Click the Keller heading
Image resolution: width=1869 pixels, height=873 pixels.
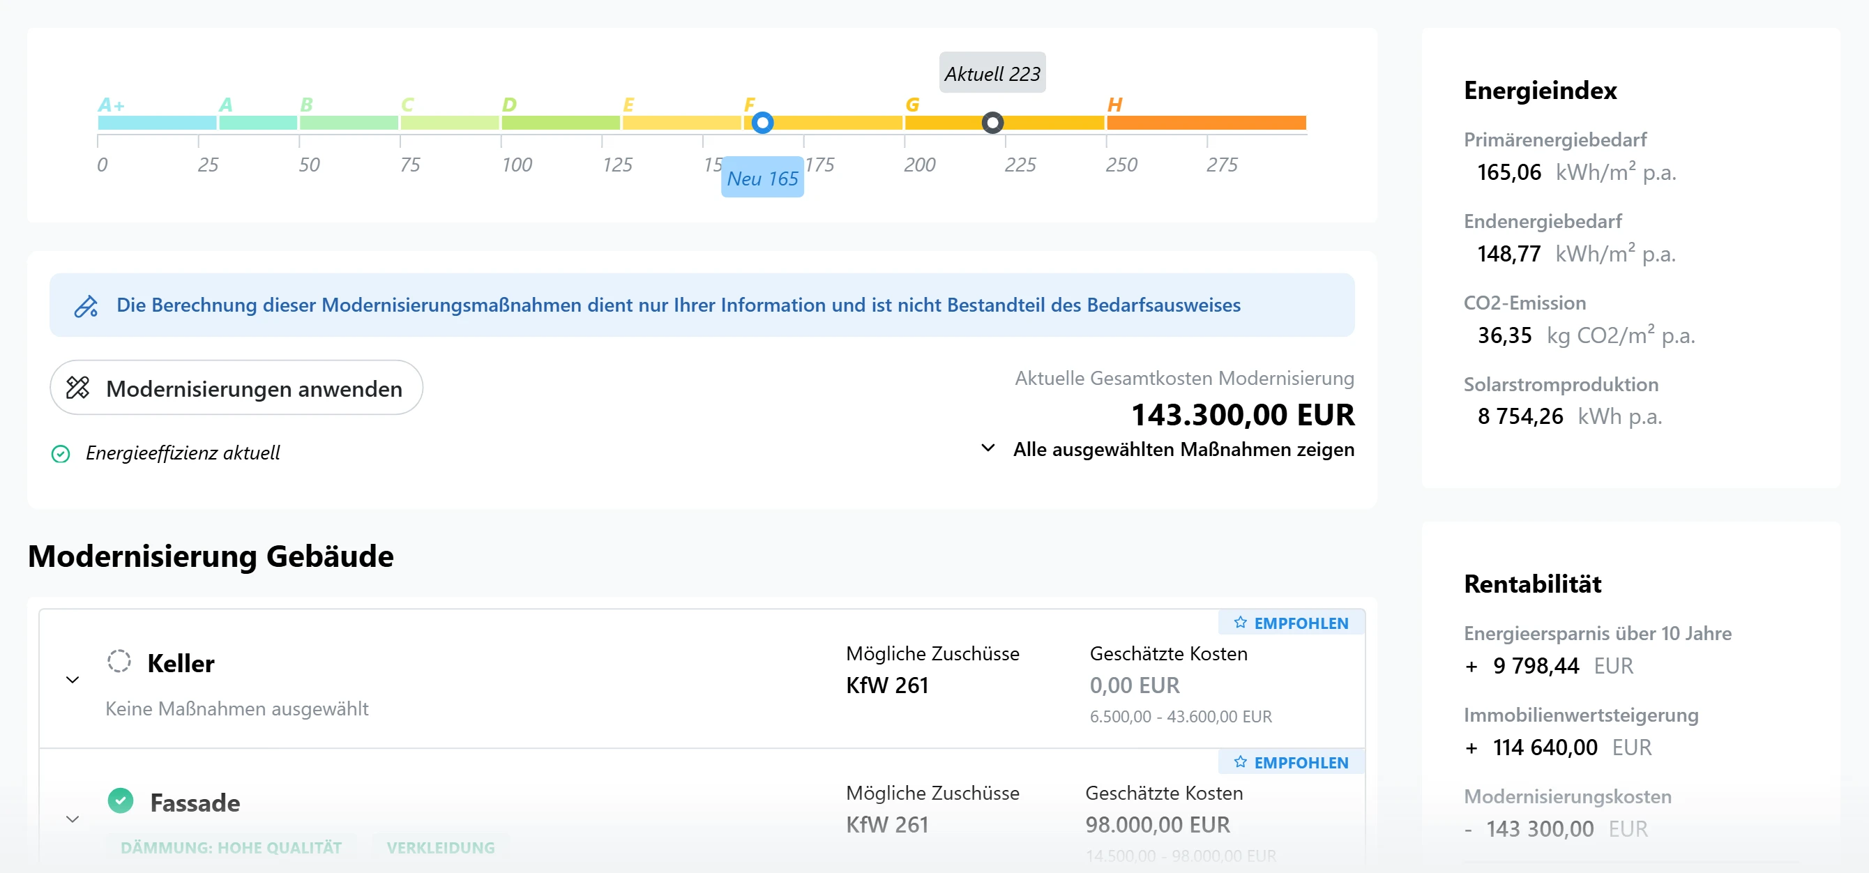click(x=181, y=663)
